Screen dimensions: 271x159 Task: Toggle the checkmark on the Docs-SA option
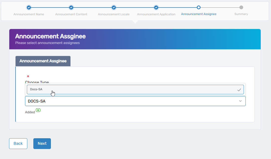pos(239,89)
